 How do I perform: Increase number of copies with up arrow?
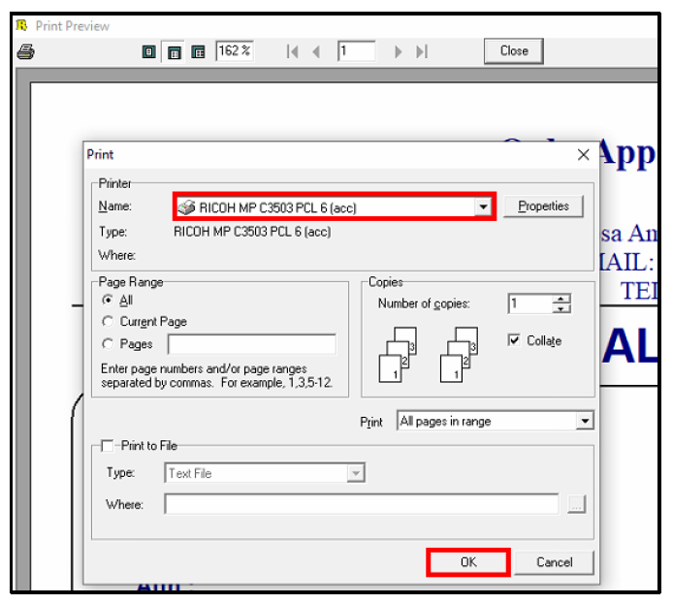[561, 299]
